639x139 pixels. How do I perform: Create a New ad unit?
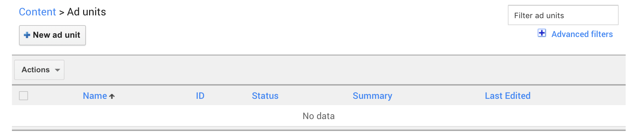pyautogui.click(x=52, y=35)
